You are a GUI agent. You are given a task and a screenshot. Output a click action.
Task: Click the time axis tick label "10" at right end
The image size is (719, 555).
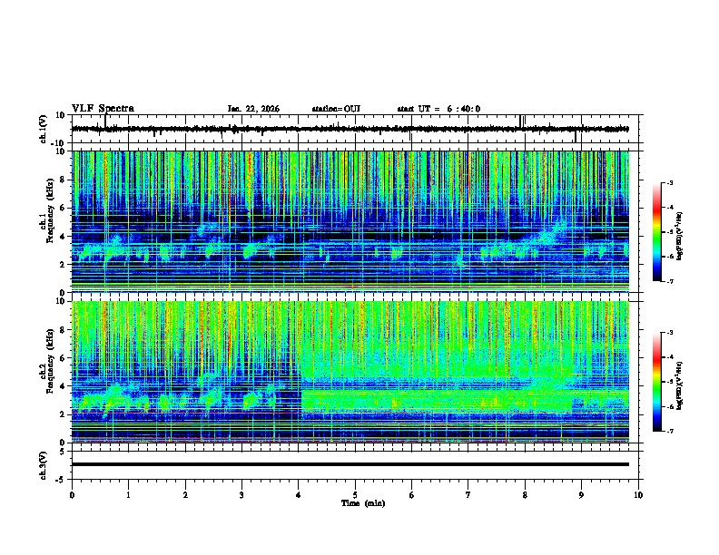[x=638, y=495]
